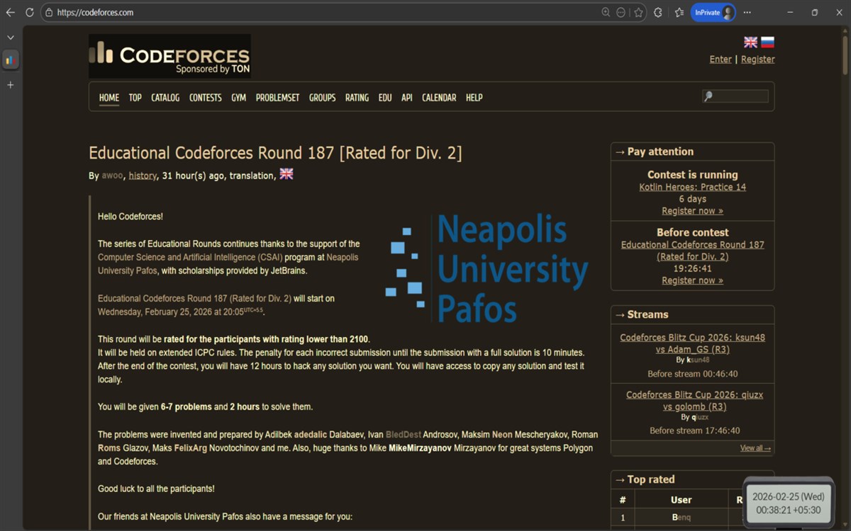The height and width of the screenshot is (531, 851).
Task: Go to the RATING page
Action: (357, 98)
